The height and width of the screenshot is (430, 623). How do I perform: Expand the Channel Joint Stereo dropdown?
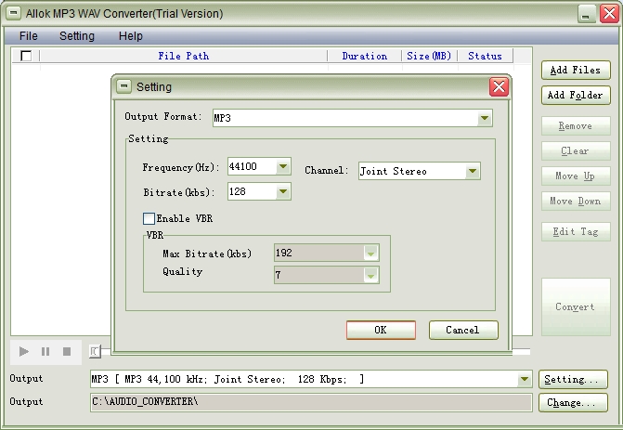click(x=473, y=171)
